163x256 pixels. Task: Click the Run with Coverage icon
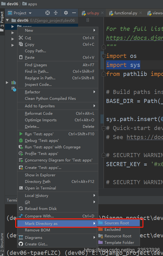(21, 147)
